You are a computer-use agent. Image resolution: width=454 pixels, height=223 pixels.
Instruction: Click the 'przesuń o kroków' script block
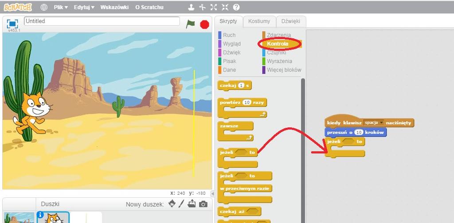(356, 132)
